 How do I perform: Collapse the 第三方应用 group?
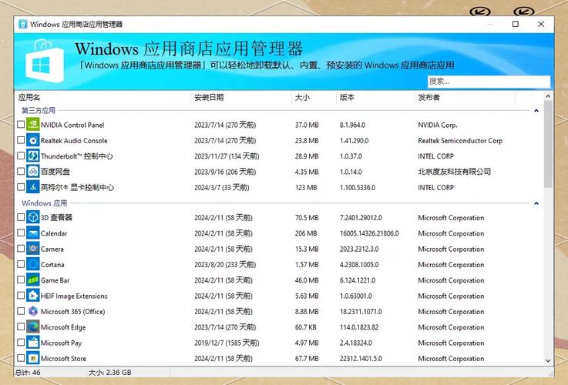coord(536,110)
